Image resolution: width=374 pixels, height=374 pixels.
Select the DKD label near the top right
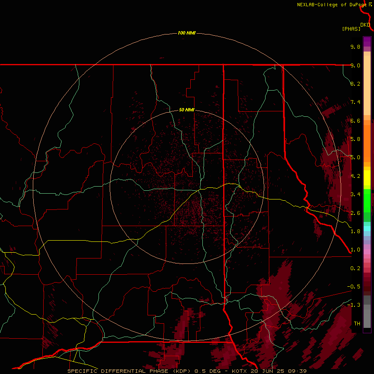[x=365, y=25]
